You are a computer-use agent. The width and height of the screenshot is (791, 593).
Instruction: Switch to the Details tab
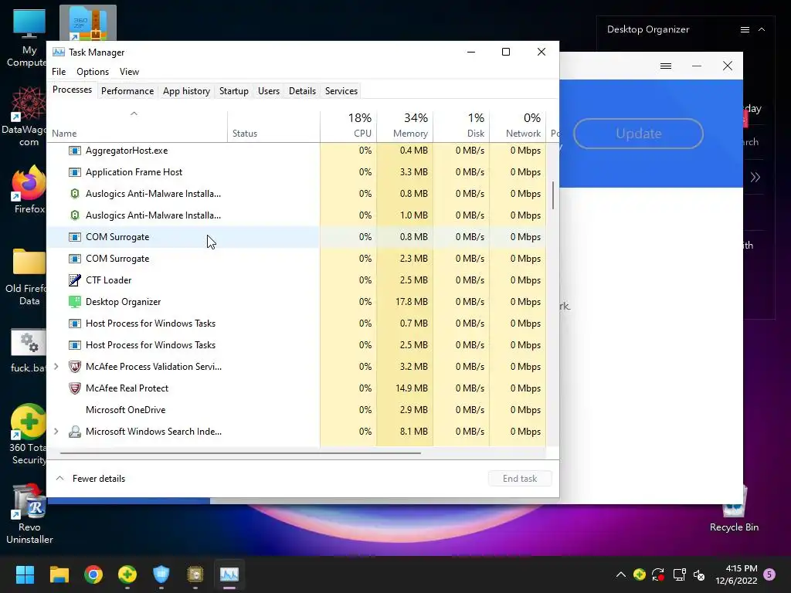click(302, 91)
